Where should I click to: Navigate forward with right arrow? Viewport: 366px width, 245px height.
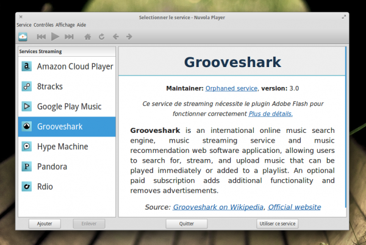click(x=129, y=37)
